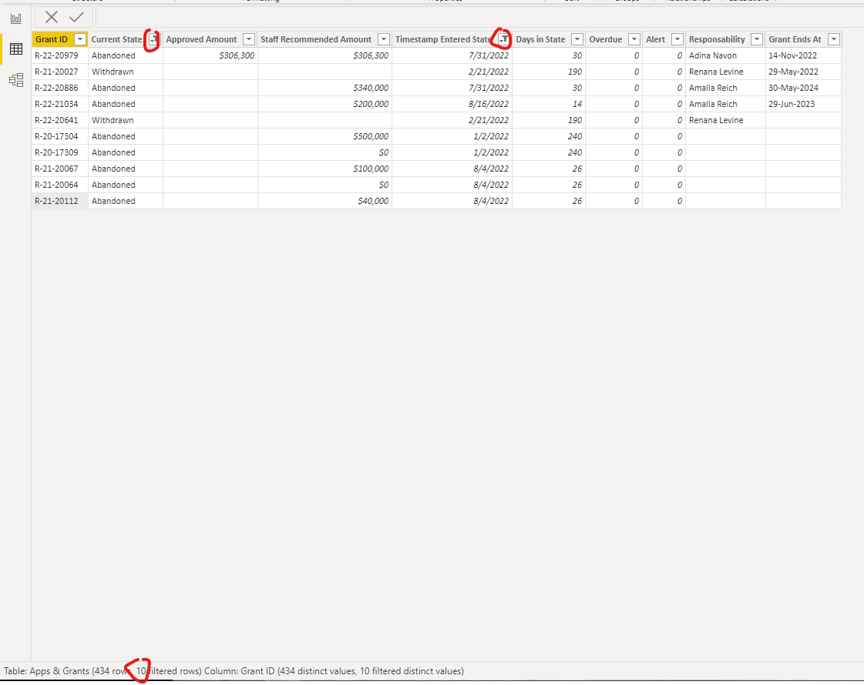
Task: Select Staff Recommended Amount column header
Action: point(316,39)
